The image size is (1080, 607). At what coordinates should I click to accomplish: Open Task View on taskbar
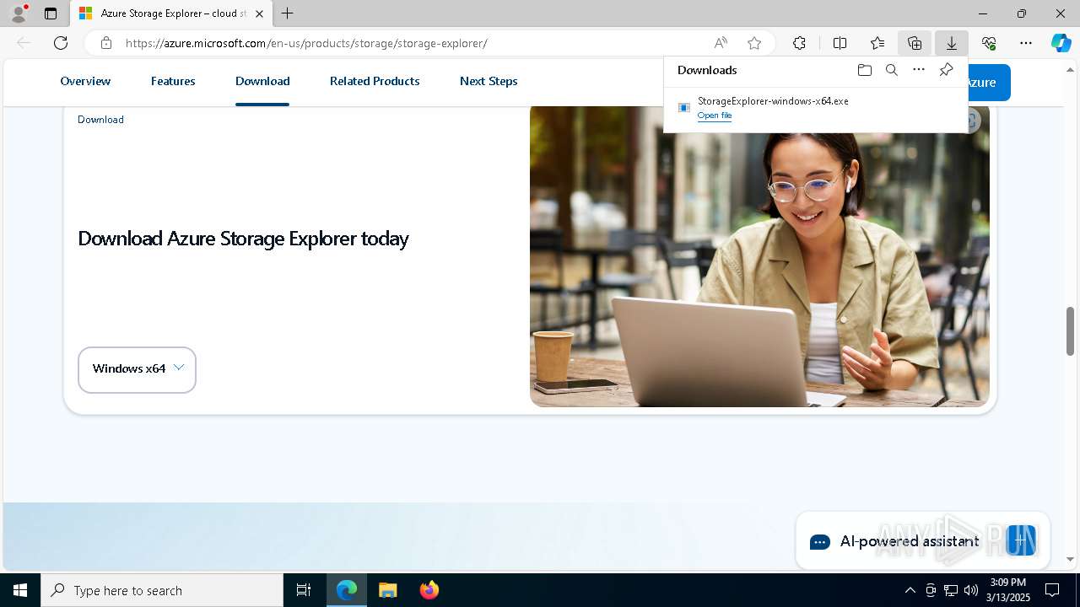(x=304, y=590)
